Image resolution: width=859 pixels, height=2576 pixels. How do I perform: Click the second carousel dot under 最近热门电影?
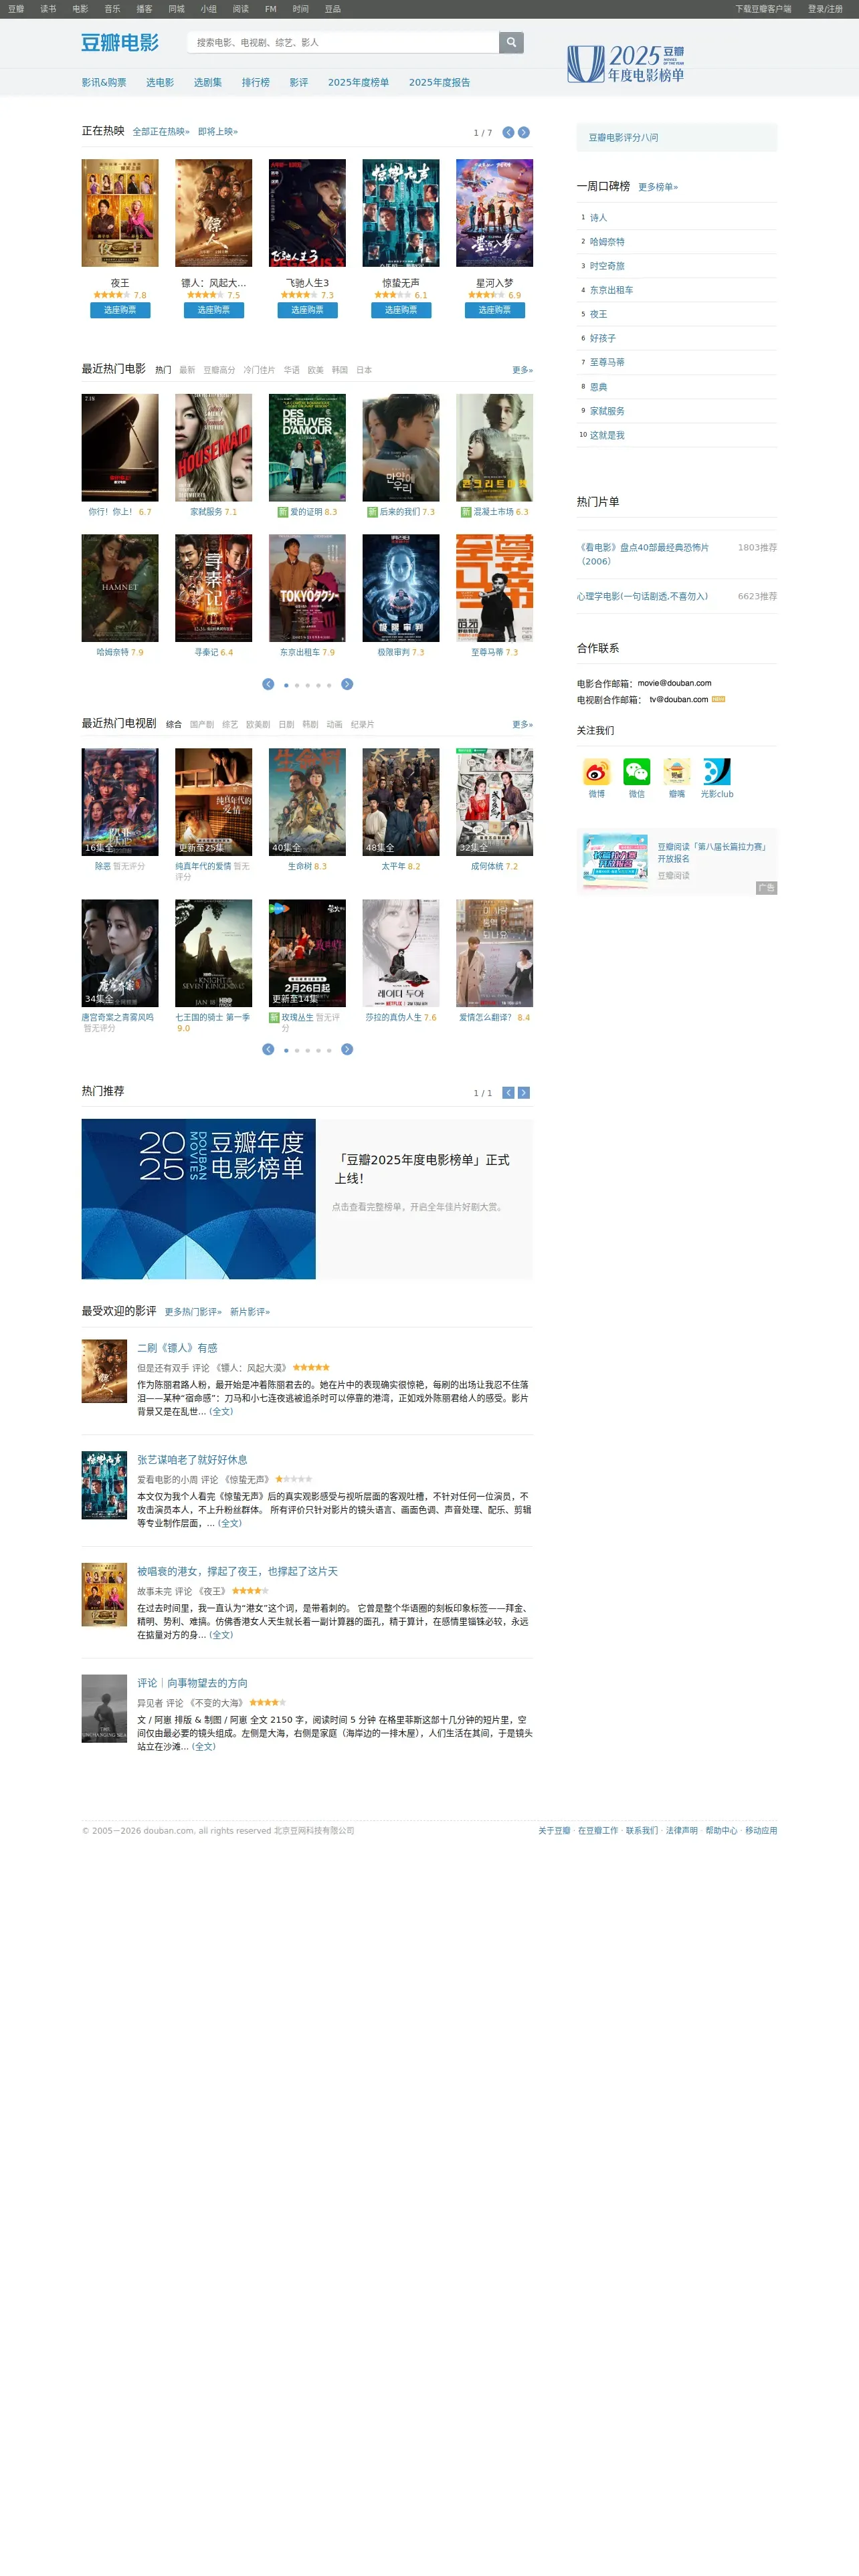point(297,685)
